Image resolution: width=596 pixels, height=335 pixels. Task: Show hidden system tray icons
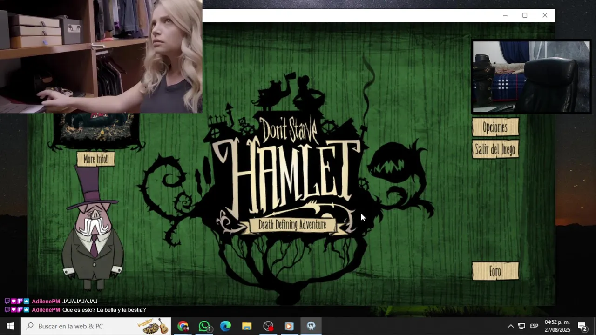click(511, 326)
